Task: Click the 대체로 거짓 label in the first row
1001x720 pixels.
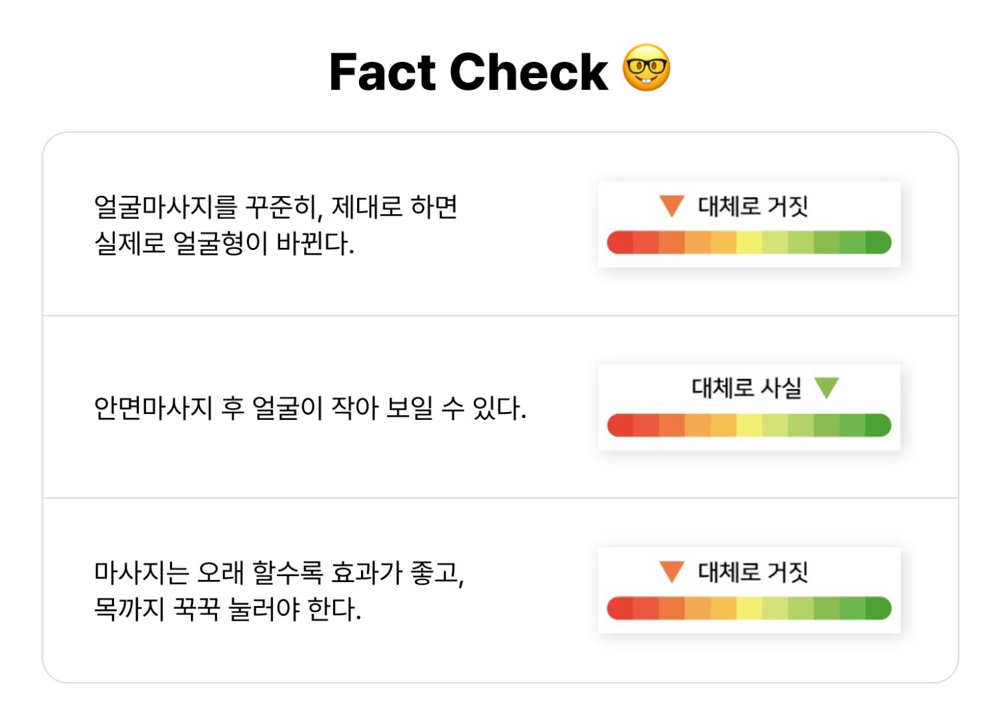Action: (753, 206)
